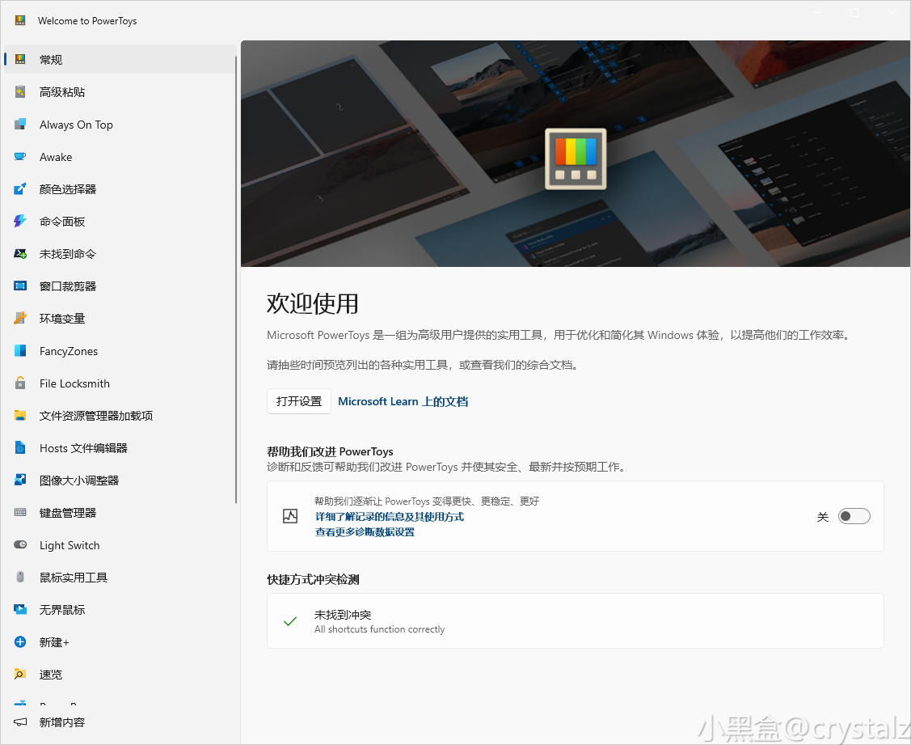Go to Always On Top page

coord(120,125)
